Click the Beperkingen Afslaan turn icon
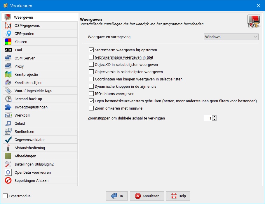Screen dimensions: 265x204 (8, 180)
